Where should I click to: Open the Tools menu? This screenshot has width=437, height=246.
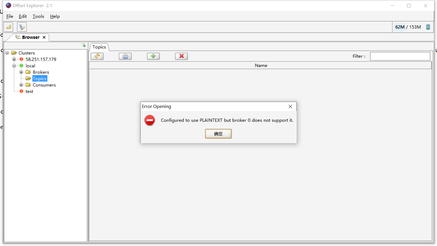pos(38,16)
